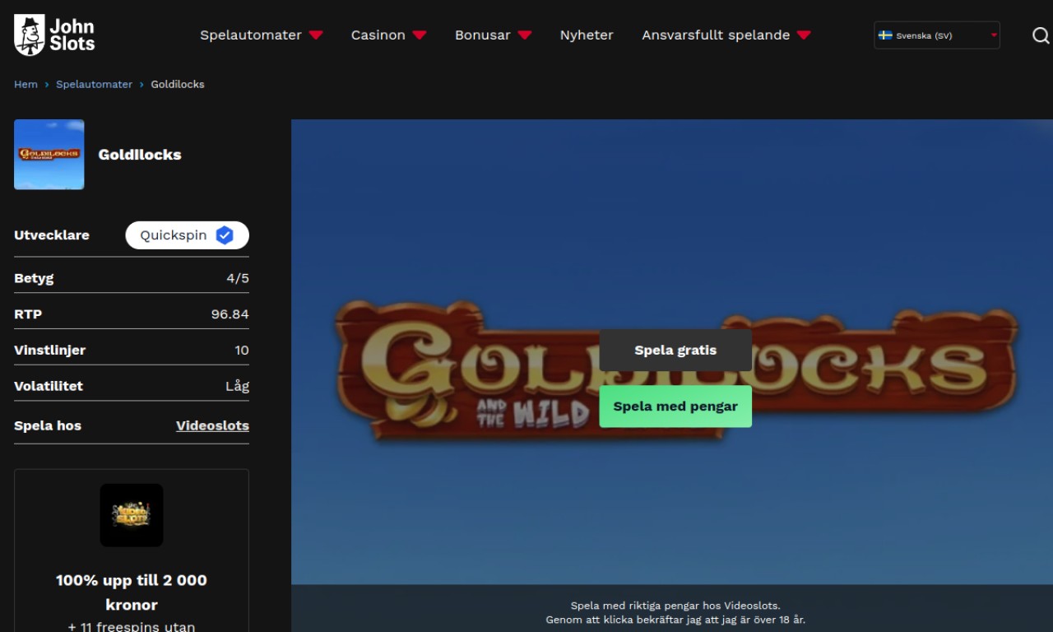Click the Vinstlinjer value 10
Viewport: 1053px width, 632px height.
[242, 351]
